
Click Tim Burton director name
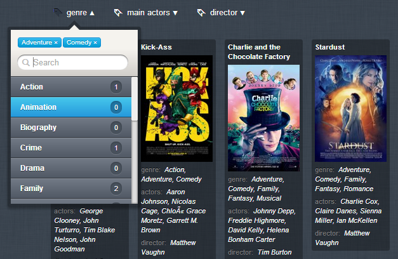coord(274,252)
